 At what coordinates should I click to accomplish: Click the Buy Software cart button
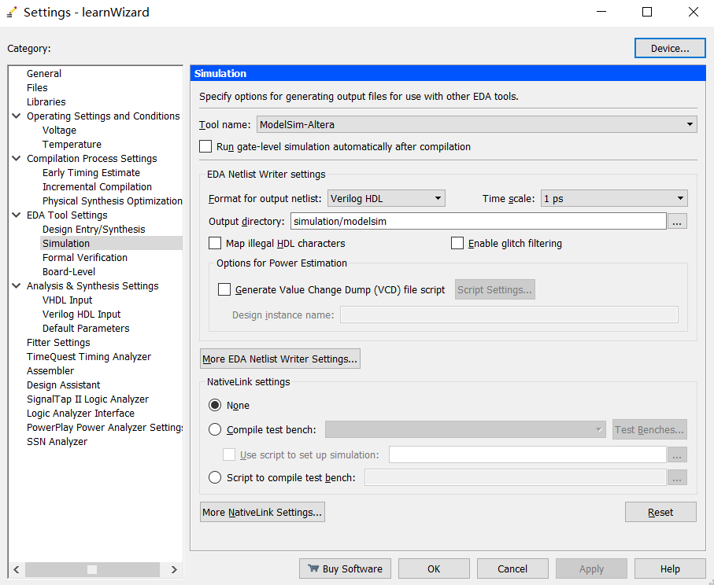[x=345, y=568]
